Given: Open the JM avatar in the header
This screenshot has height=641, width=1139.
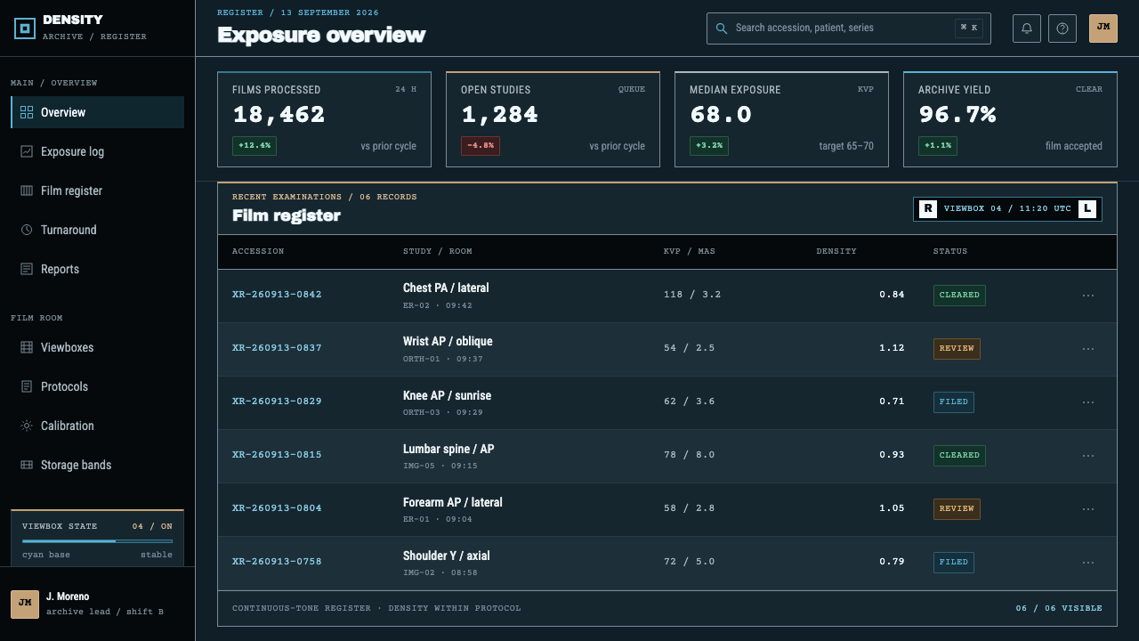Looking at the screenshot, I should [x=1103, y=28].
